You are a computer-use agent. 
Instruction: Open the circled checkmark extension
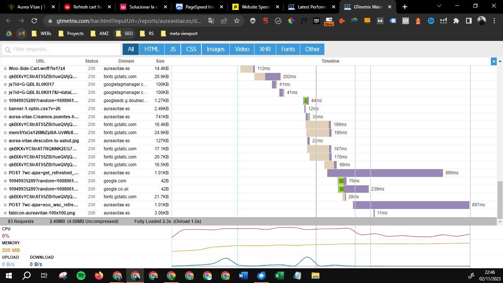point(278,21)
